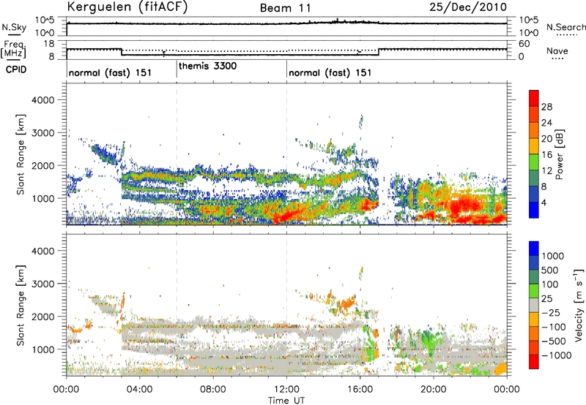
Task: Click the '4' tick on Power scale
Action: (544, 203)
